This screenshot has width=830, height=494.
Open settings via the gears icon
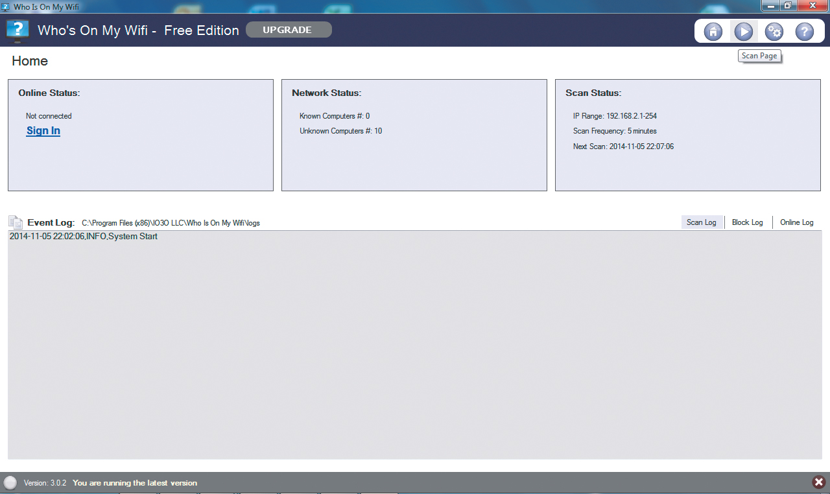[x=774, y=31]
